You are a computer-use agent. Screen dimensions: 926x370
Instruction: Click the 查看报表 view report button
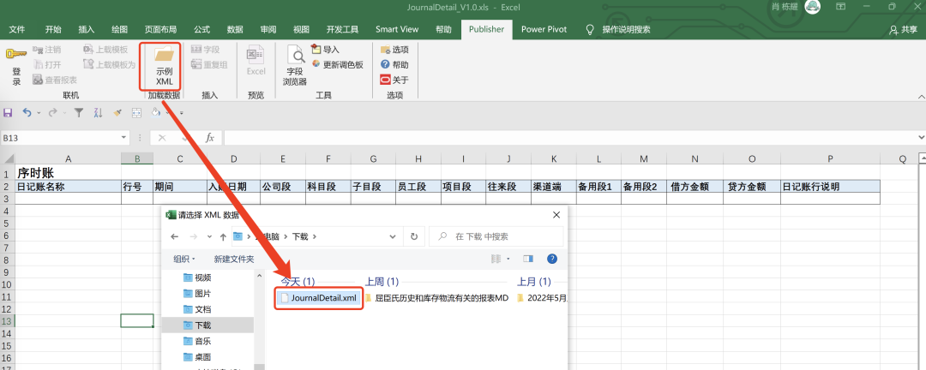tap(54, 80)
